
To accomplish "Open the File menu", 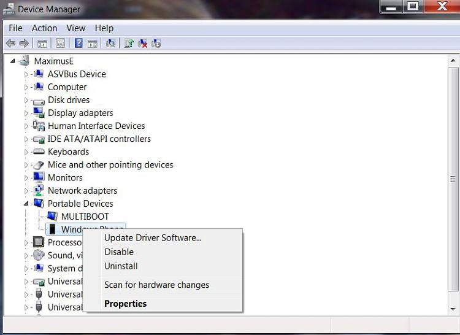I will coord(15,28).
